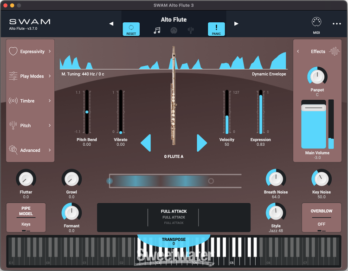This screenshot has width=348, height=271.
Task: Click the TRANSPOSE tab on keyboard
Action: pyautogui.click(x=174, y=241)
